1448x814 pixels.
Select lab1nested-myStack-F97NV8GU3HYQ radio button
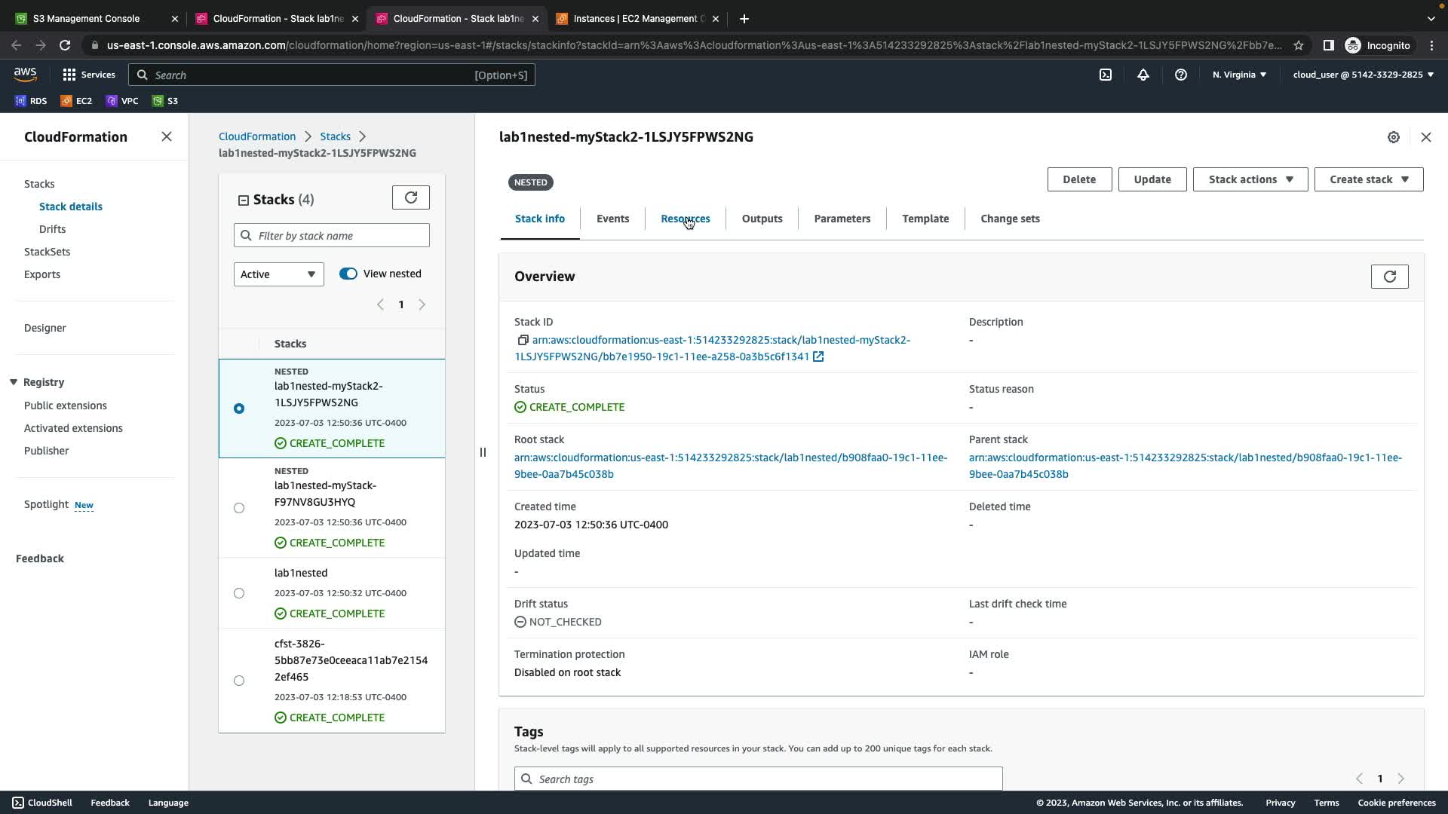[x=239, y=508]
